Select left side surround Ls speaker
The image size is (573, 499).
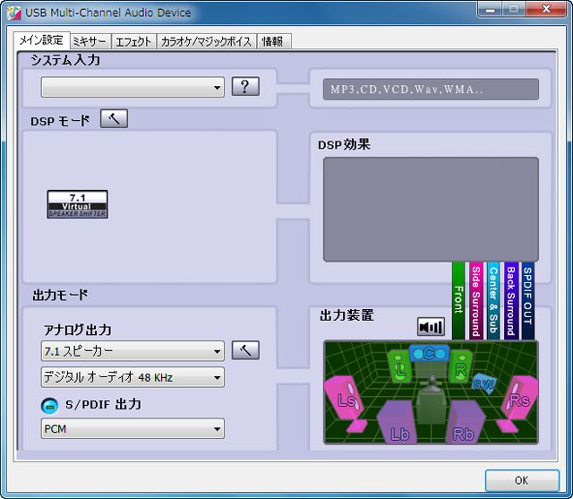346,399
